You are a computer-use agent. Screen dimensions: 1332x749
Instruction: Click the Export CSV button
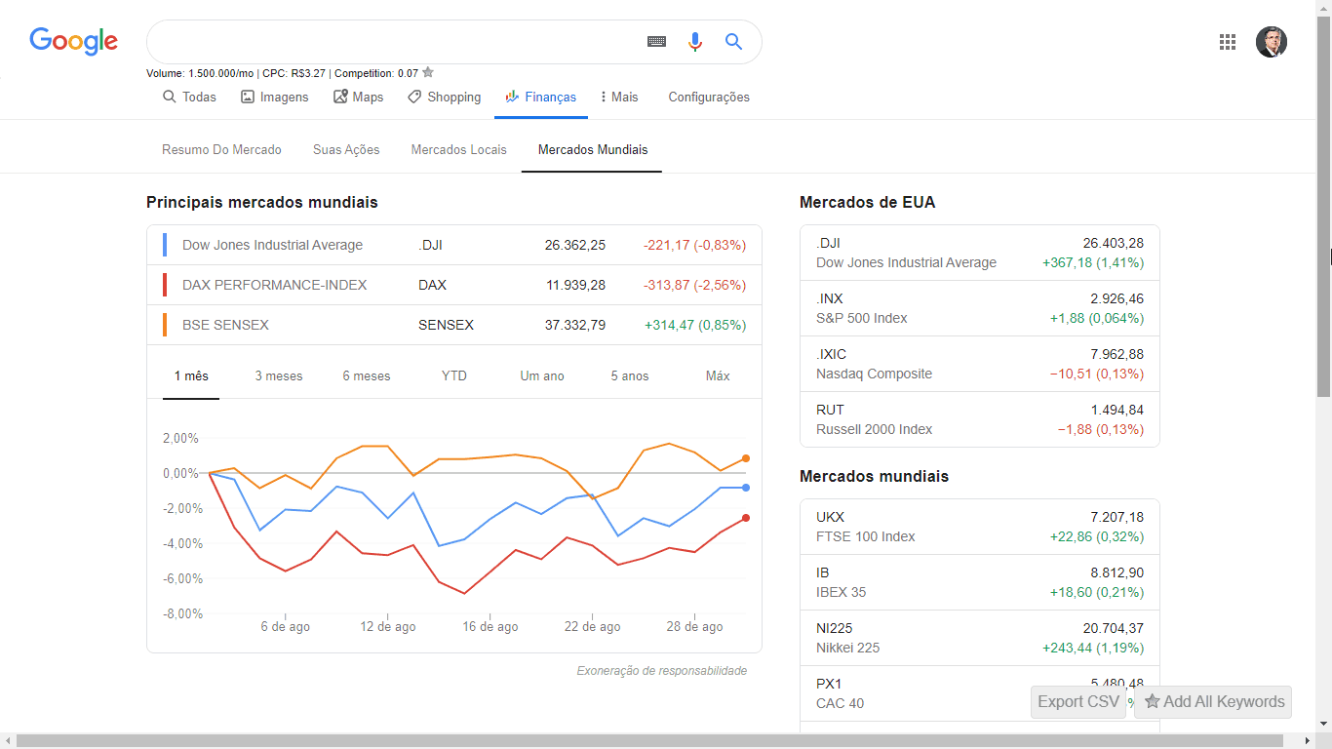coord(1078,701)
